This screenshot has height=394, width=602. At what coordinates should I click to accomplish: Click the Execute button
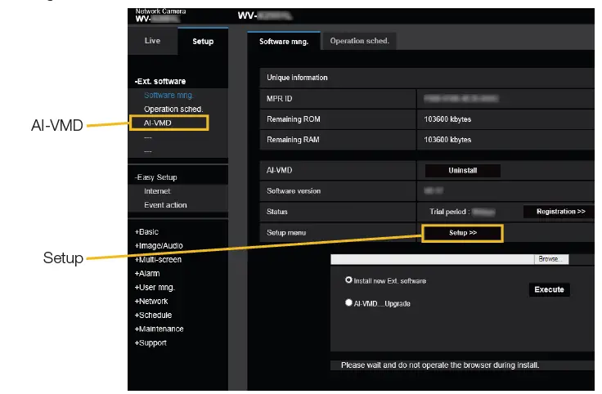click(549, 289)
